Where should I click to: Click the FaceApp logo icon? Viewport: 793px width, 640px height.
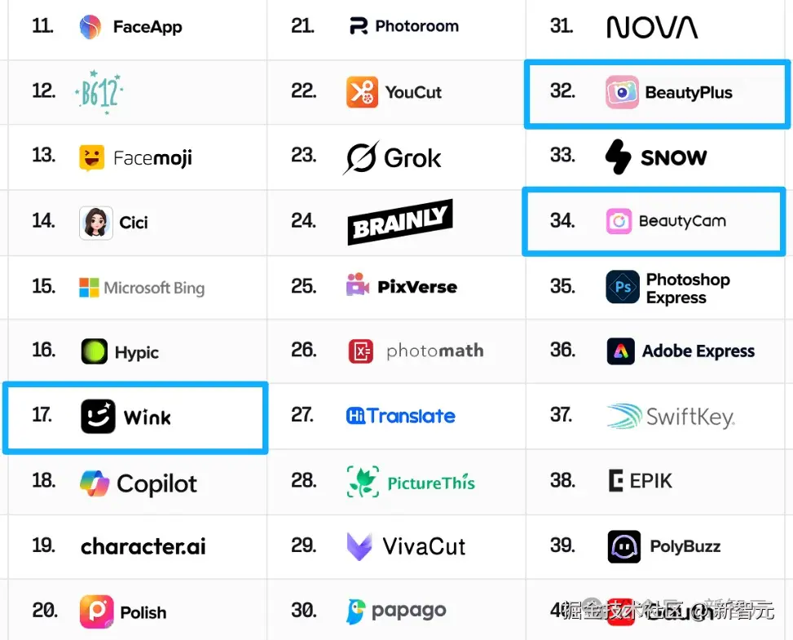tap(90, 27)
